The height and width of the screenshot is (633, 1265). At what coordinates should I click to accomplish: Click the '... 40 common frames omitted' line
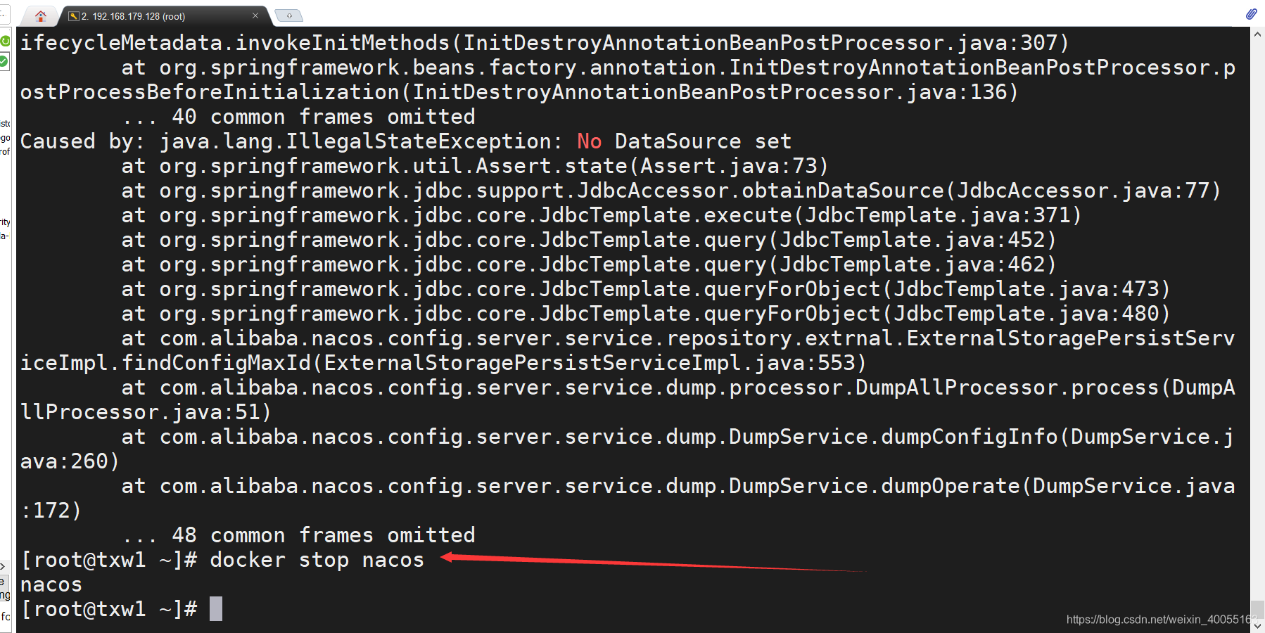point(299,117)
